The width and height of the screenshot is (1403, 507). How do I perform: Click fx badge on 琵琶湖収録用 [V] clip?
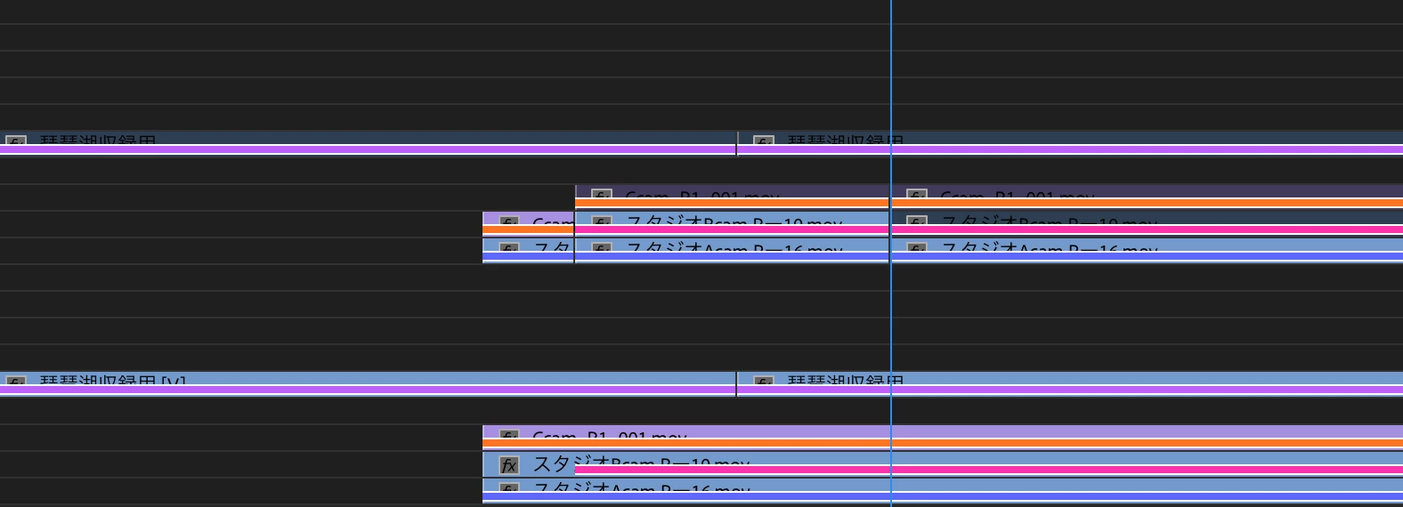tap(16, 382)
